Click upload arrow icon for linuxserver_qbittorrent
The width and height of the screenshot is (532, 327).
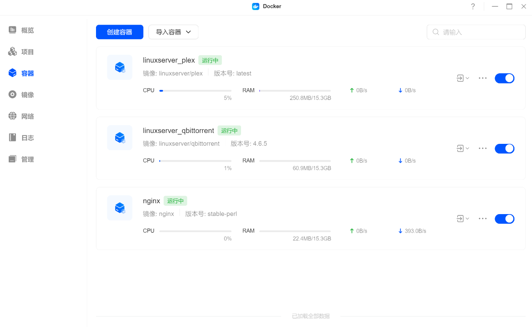click(352, 161)
